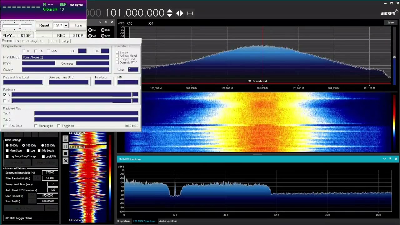Click the Zoom button above the spectrum

(x=391, y=22)
